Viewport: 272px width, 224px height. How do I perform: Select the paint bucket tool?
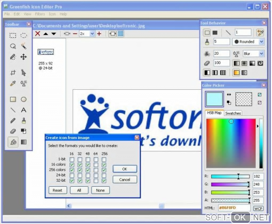[x=13, y=142]
